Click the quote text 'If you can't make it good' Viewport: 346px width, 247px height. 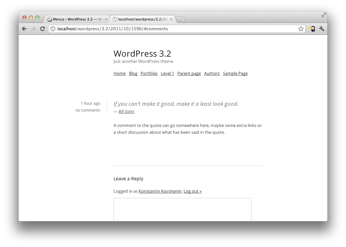(x=176, y=104)
